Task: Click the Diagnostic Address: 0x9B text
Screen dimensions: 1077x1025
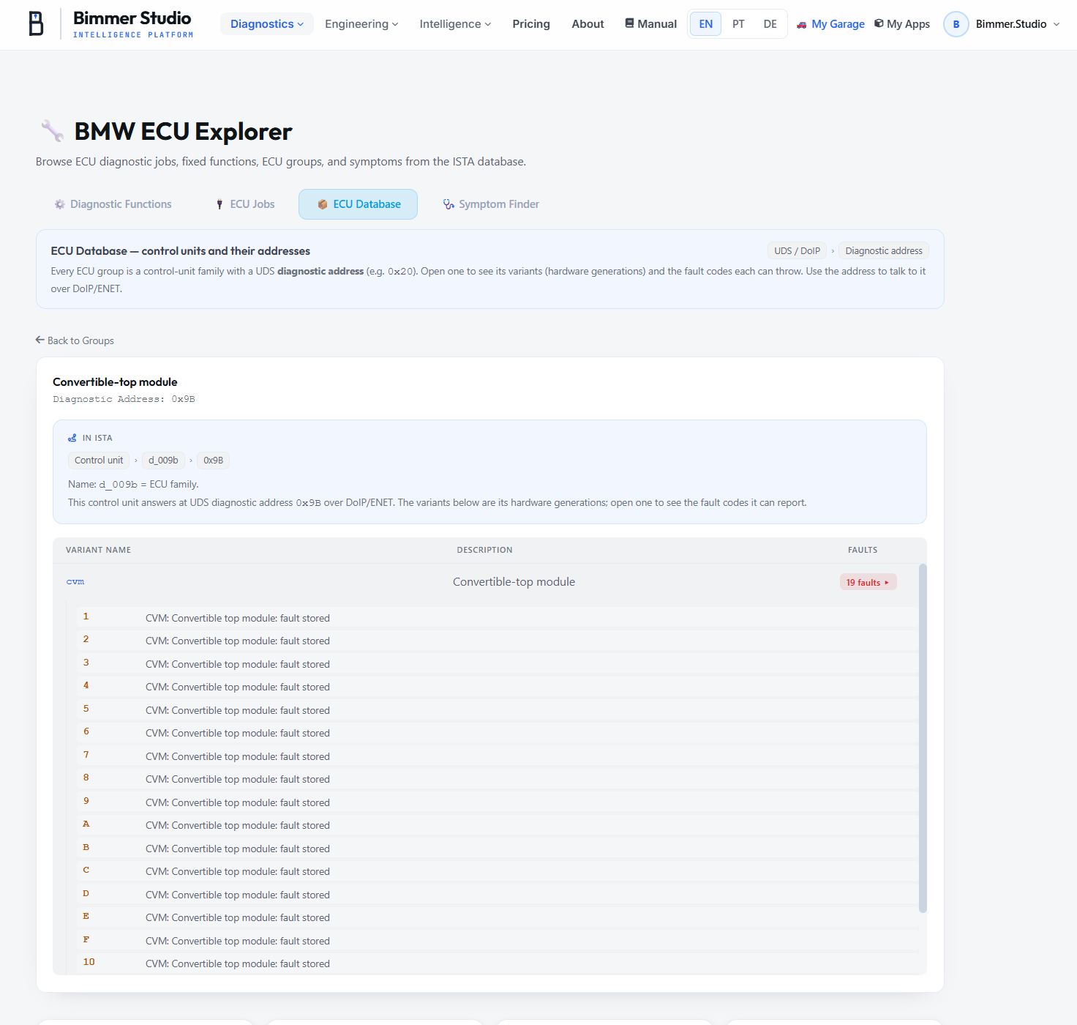Action: click(124, 399)
